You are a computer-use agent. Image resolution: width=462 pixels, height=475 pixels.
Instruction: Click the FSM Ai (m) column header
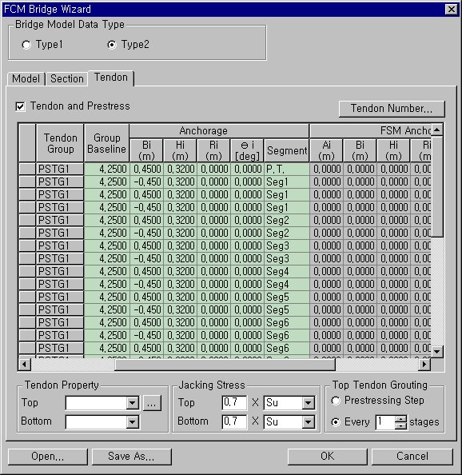coord(326,150)
